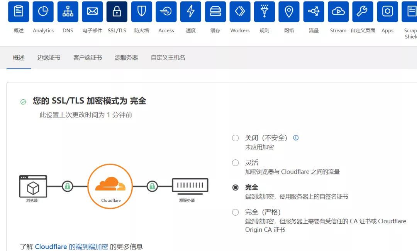417x251 pixels.
Task: Click the browser box icon in diagram
Action: click(x=33, y=186)
